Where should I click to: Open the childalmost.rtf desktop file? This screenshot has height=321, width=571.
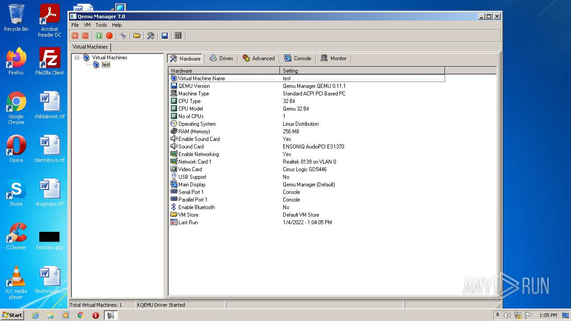[x=50, y=105]
